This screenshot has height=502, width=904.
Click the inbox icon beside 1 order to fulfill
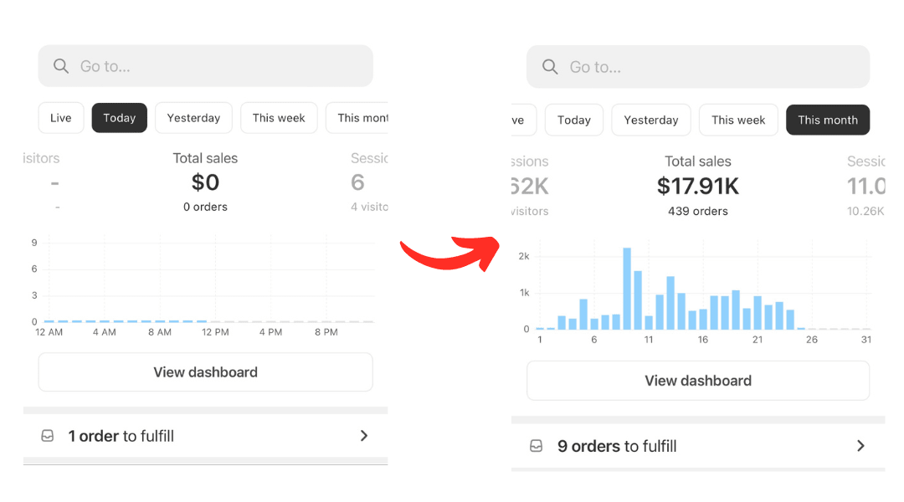48,436
